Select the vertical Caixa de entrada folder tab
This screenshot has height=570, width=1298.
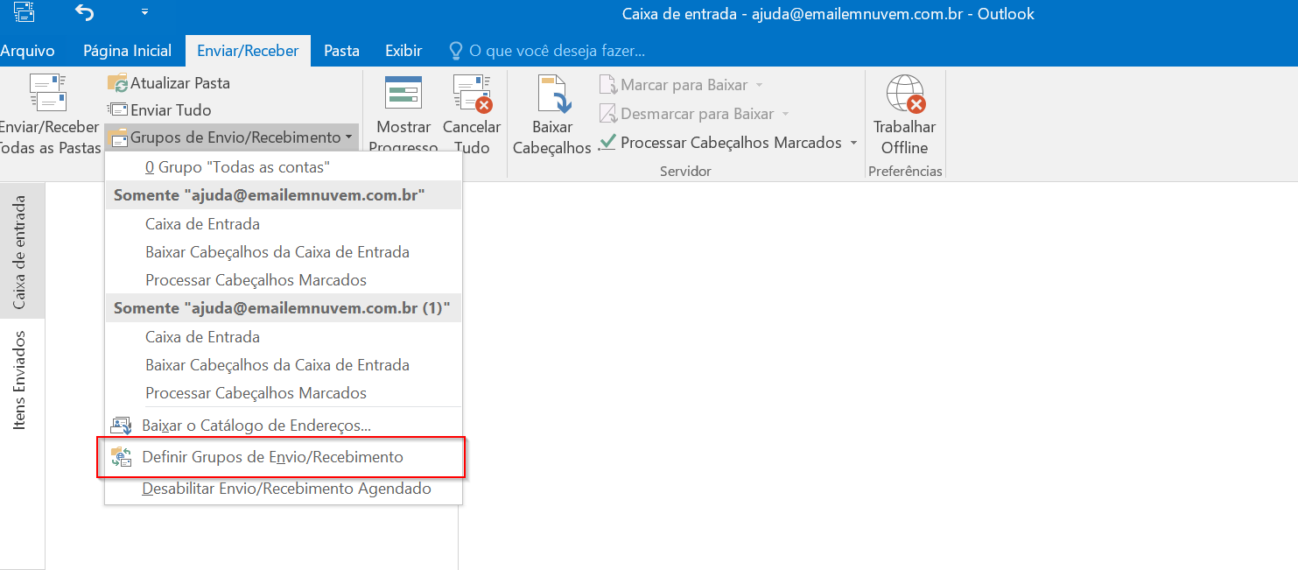click(x=21, y=253)
